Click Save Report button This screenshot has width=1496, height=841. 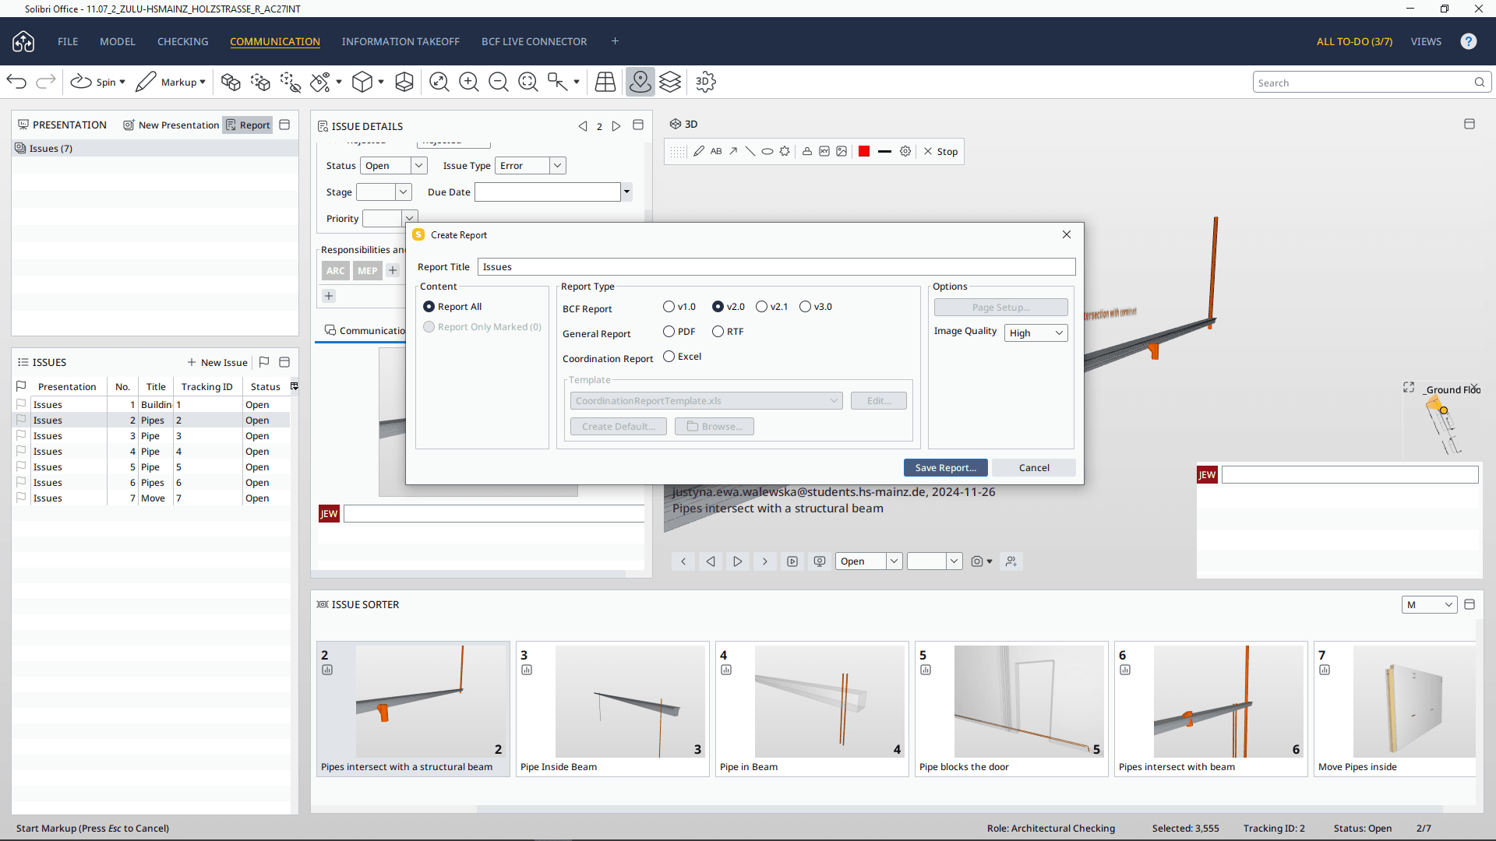(945, 467)
